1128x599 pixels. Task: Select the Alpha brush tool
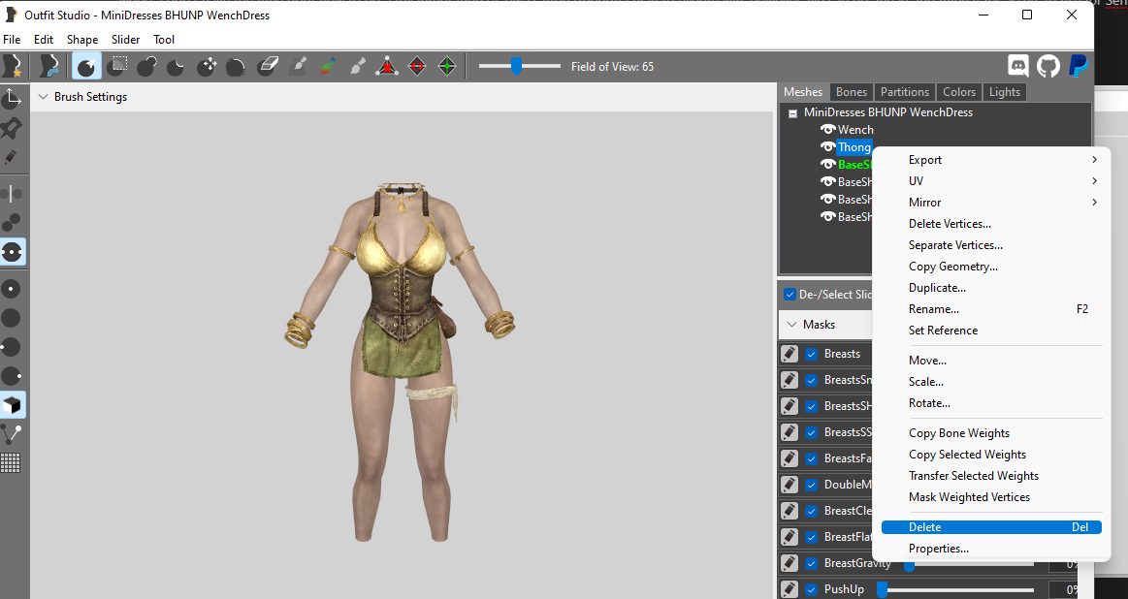tap(358, 66)
